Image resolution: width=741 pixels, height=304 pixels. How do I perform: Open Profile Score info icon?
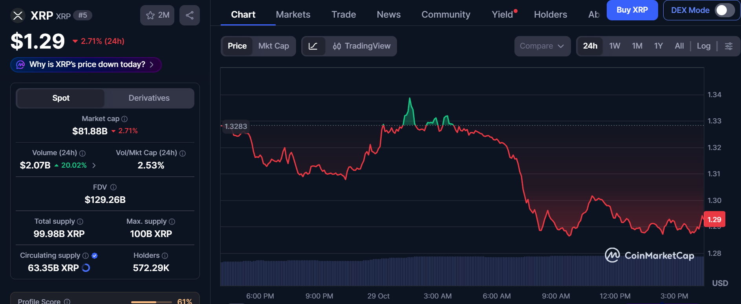point(67,302)
